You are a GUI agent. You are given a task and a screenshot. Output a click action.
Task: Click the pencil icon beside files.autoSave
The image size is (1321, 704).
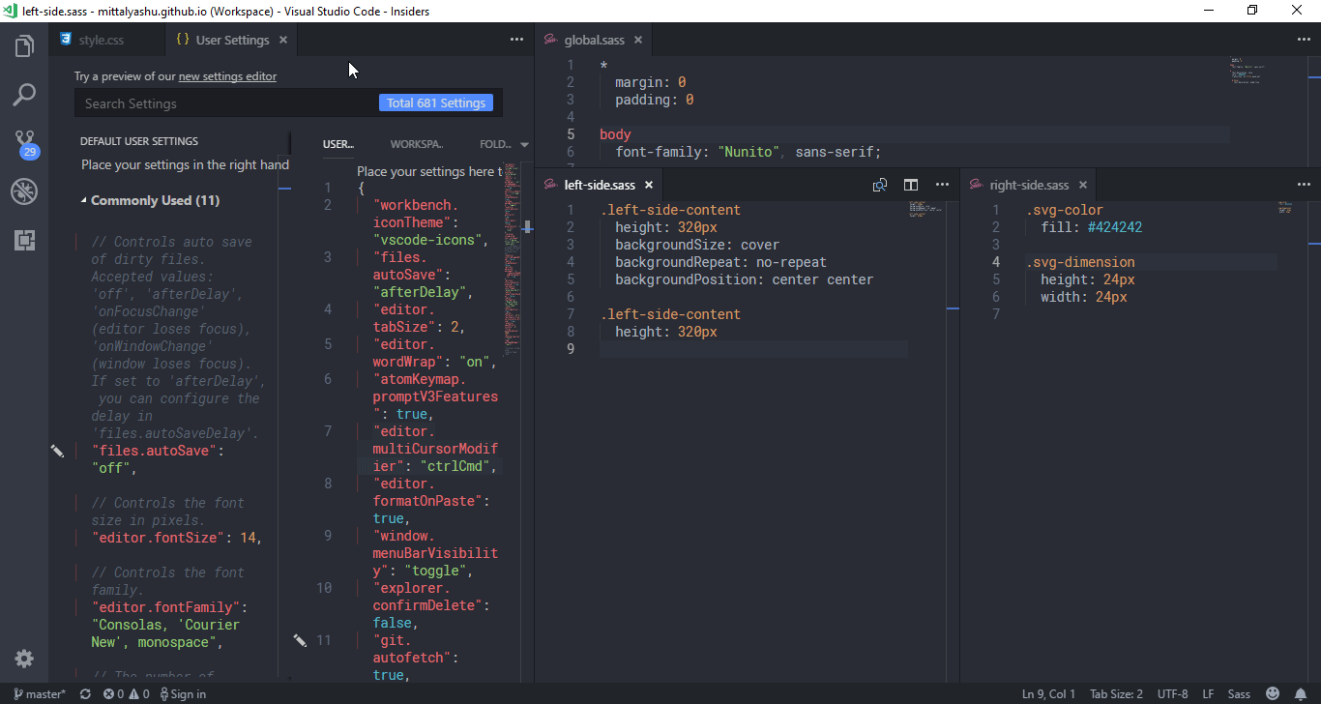(x=57, y=451)
